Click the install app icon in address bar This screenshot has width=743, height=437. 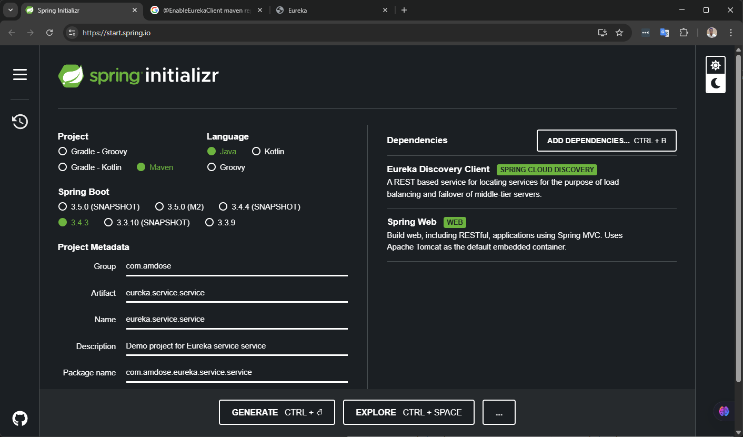(x=603, y=33)
